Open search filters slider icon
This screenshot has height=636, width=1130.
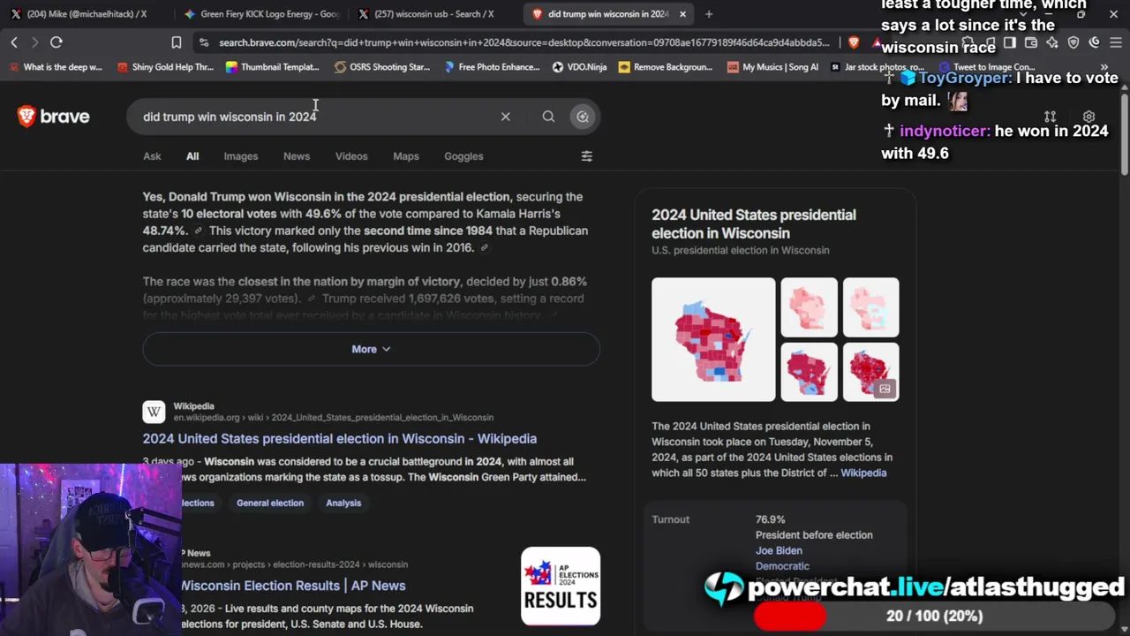tap(586, 156)
